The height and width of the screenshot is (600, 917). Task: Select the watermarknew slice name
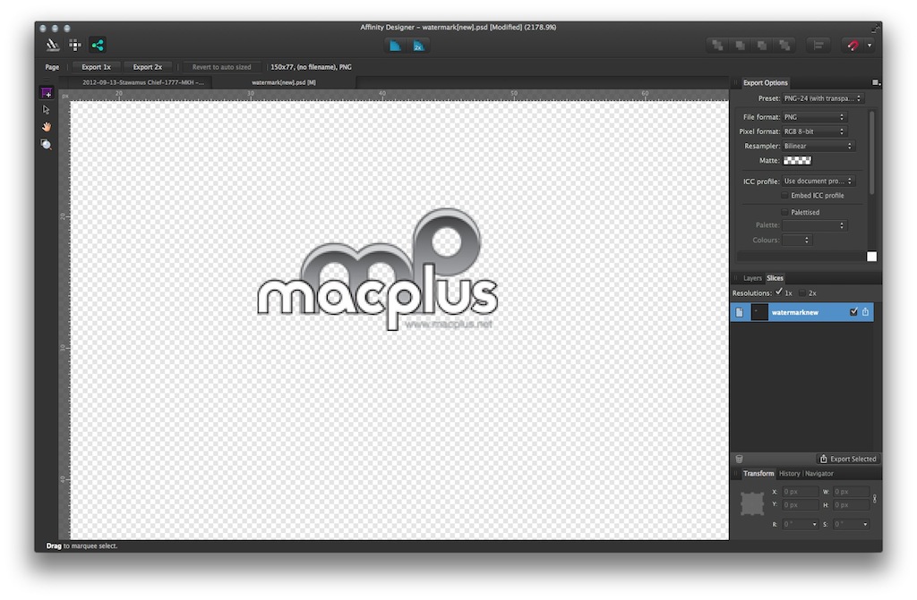(x=795, y=313)
